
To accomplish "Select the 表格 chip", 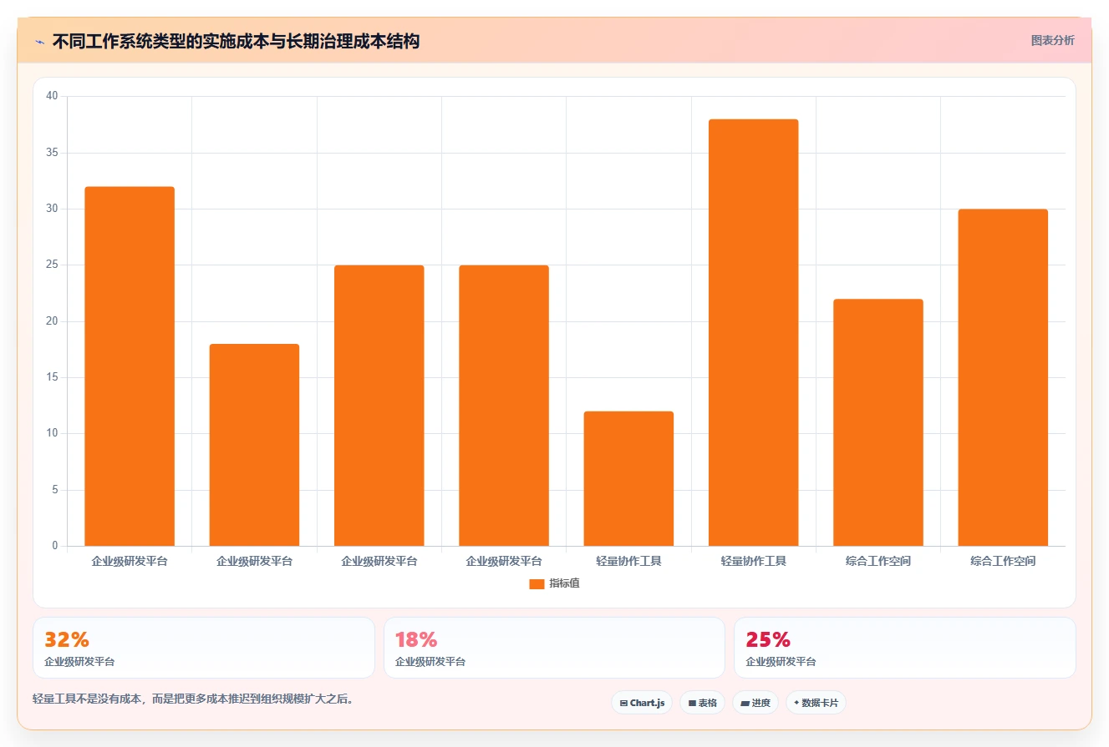I will pos(703,703).
